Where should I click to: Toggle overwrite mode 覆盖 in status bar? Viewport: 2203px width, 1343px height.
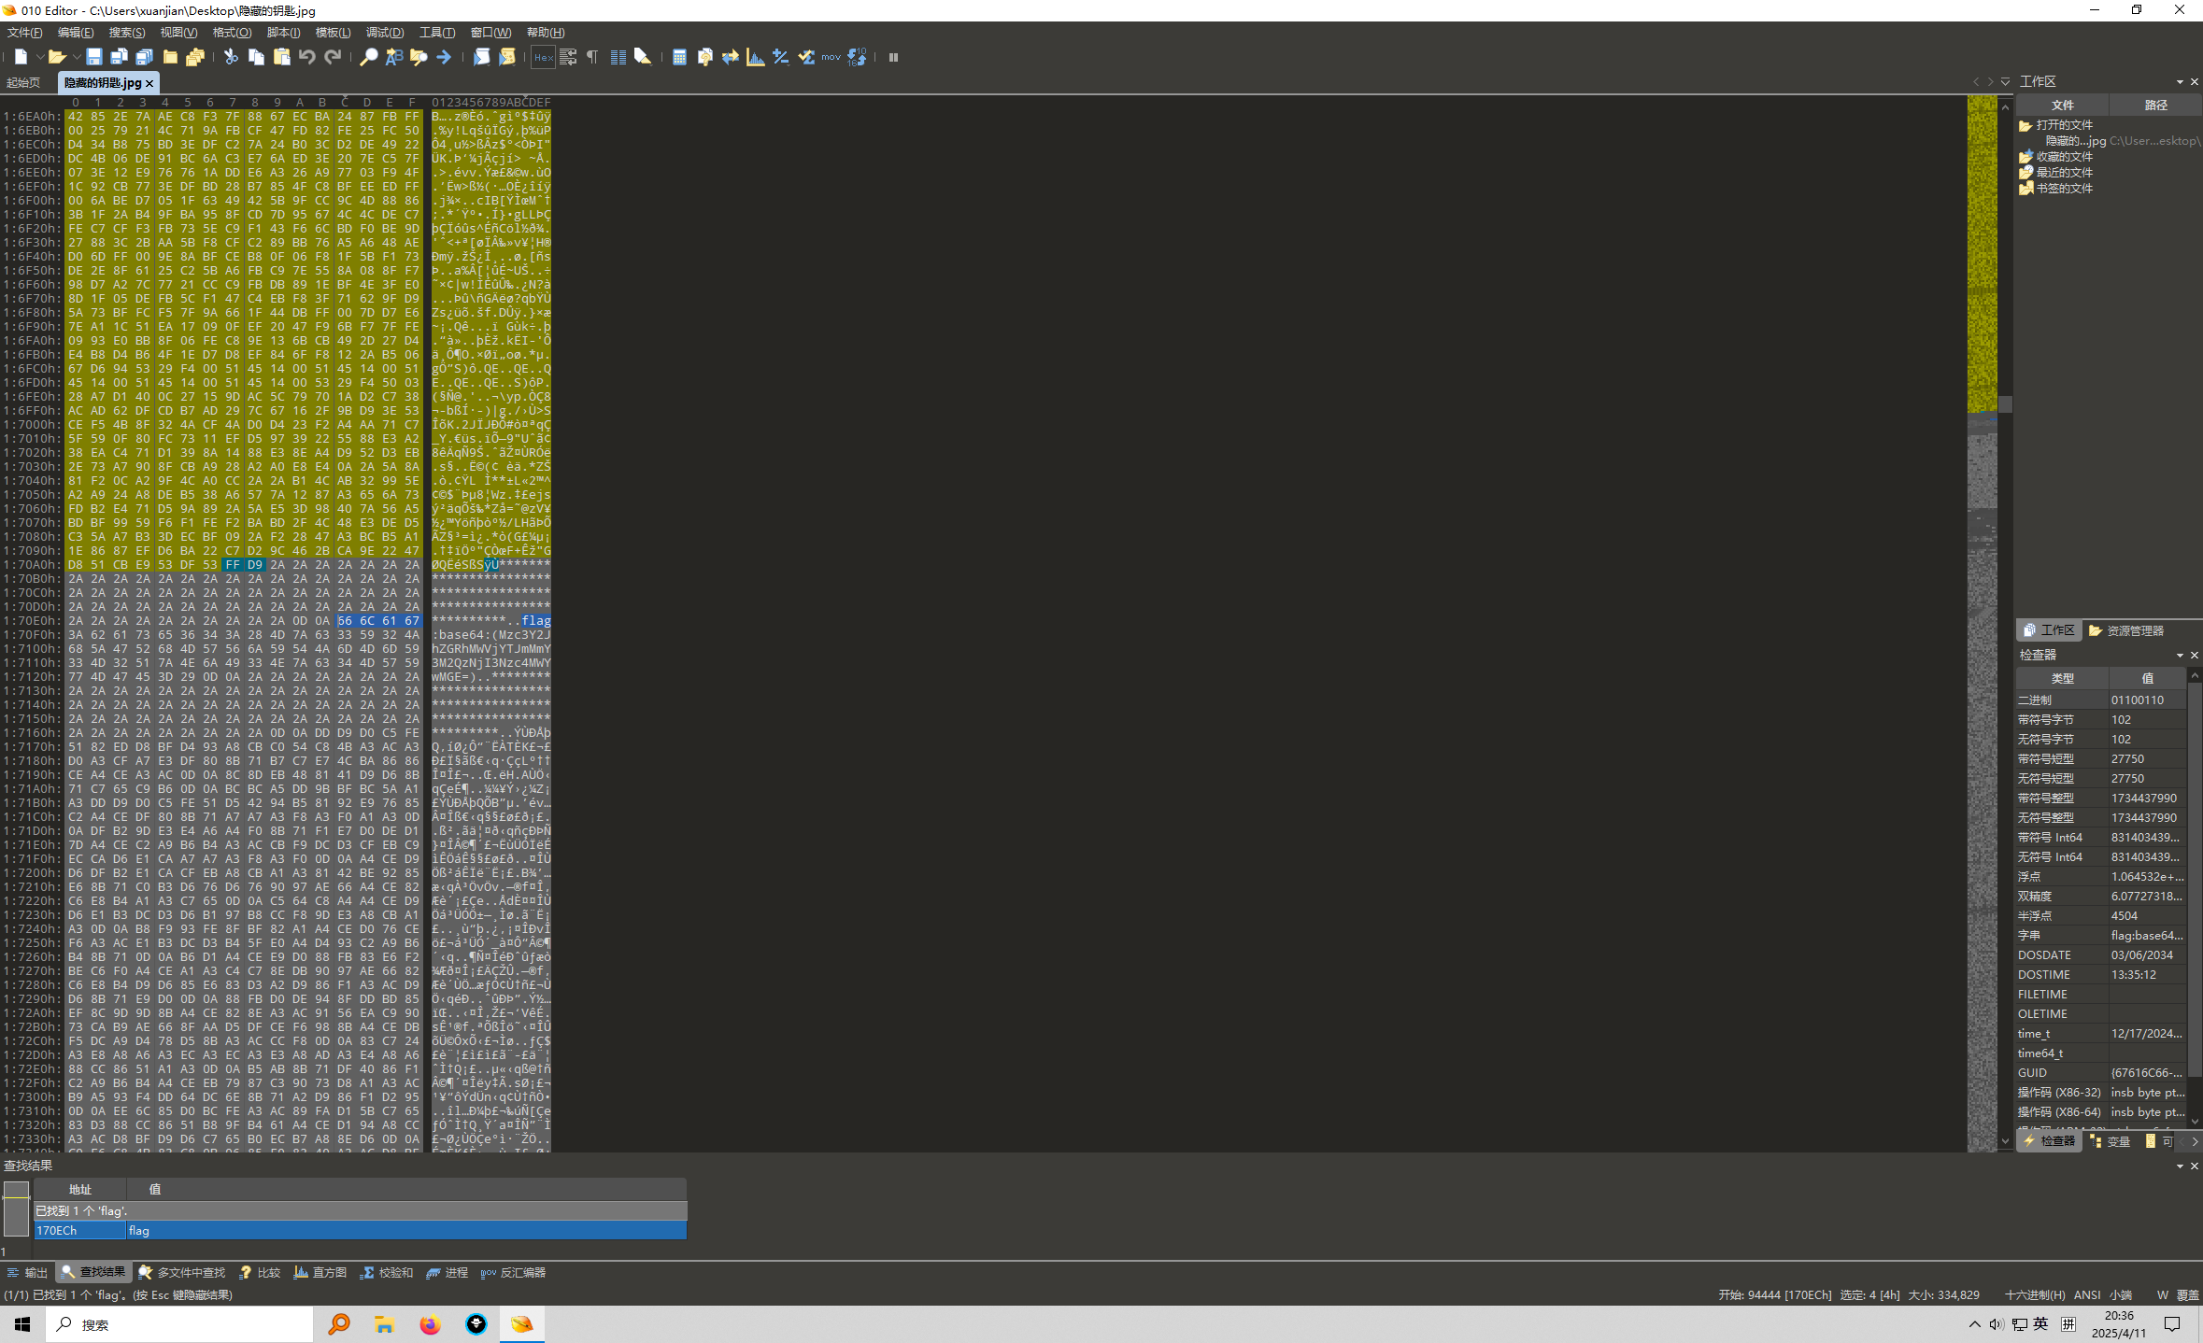2187,1295
